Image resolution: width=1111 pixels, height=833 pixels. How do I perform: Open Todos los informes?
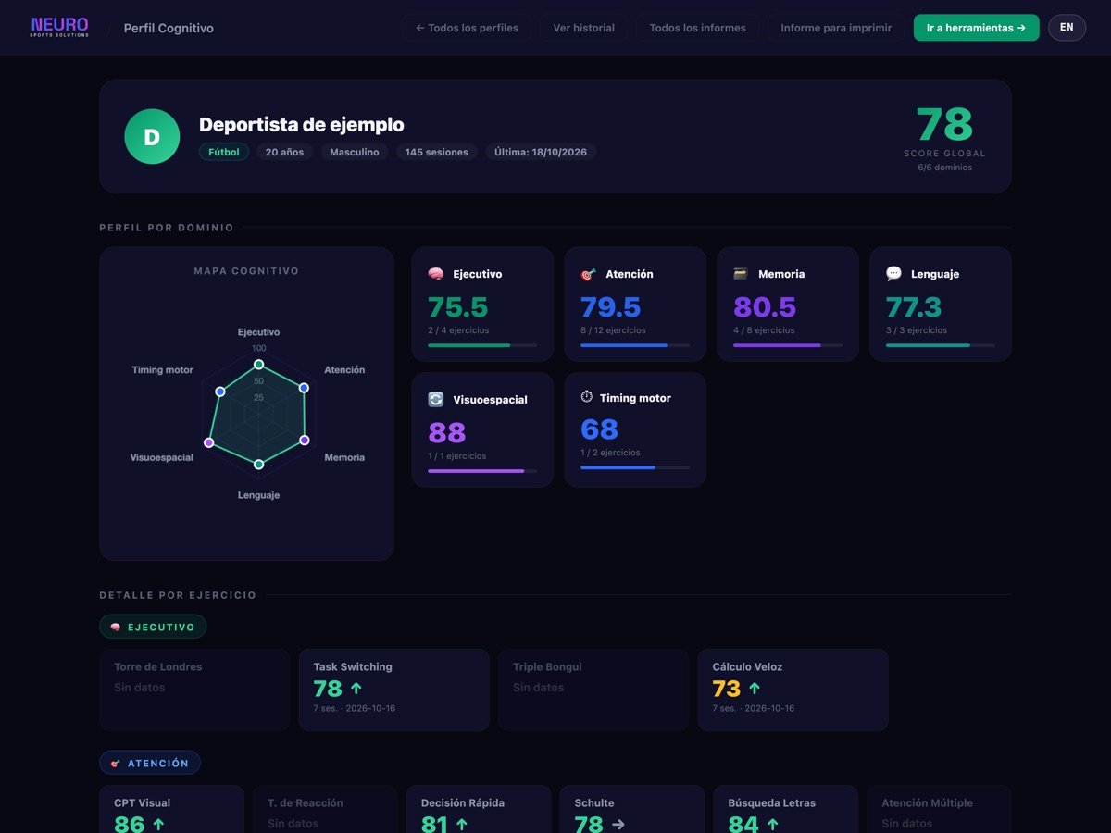coord(697,28)
